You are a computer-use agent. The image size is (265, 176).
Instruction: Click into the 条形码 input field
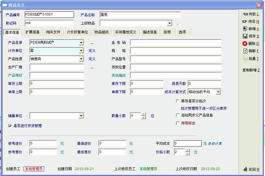(175, 43)
